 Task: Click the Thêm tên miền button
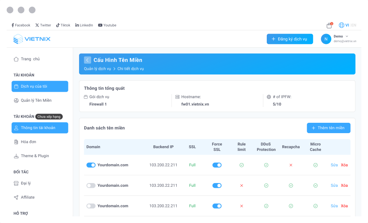coord(328,128)
